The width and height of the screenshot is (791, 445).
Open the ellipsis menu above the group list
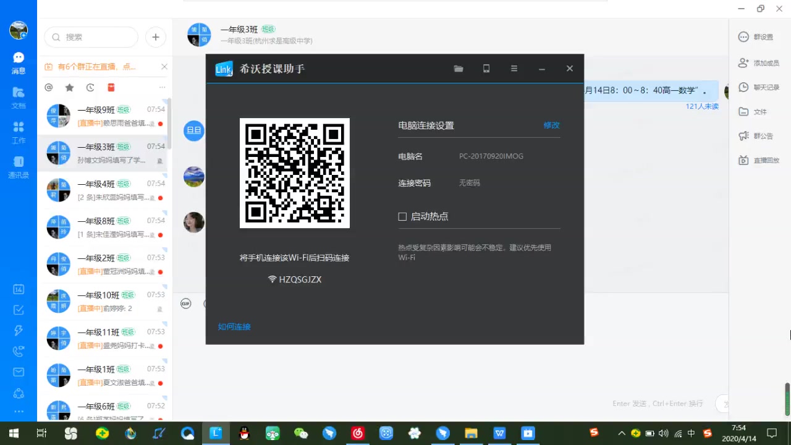(162, 88)
